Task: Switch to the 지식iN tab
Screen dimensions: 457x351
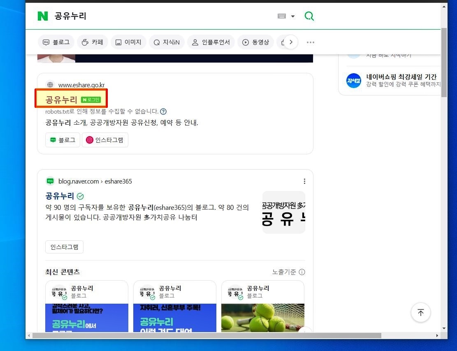Action: 167,42
